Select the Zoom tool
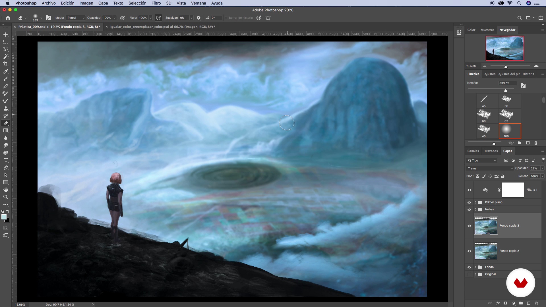Screen dimensions: 546x307 [6, 197]
